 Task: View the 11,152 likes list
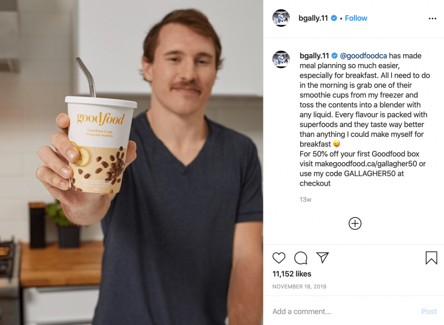click(292, 274)
